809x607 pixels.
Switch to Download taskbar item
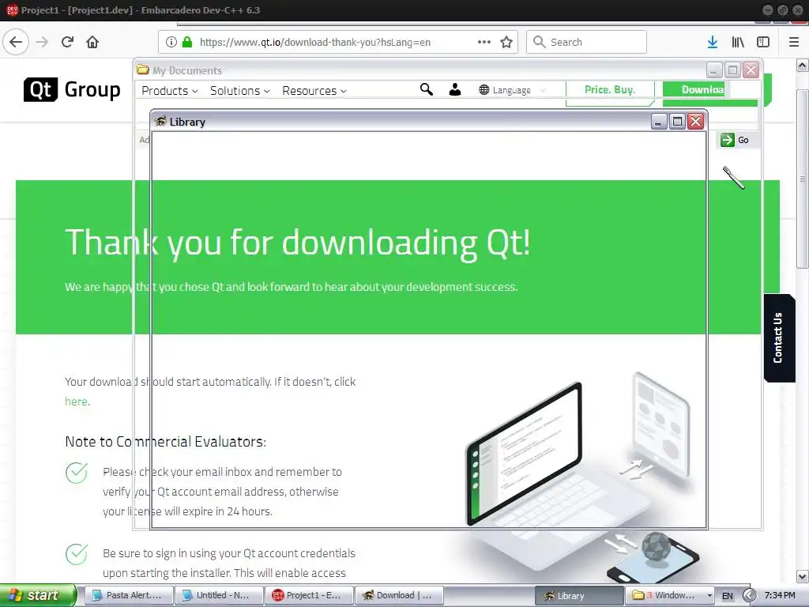399,595
